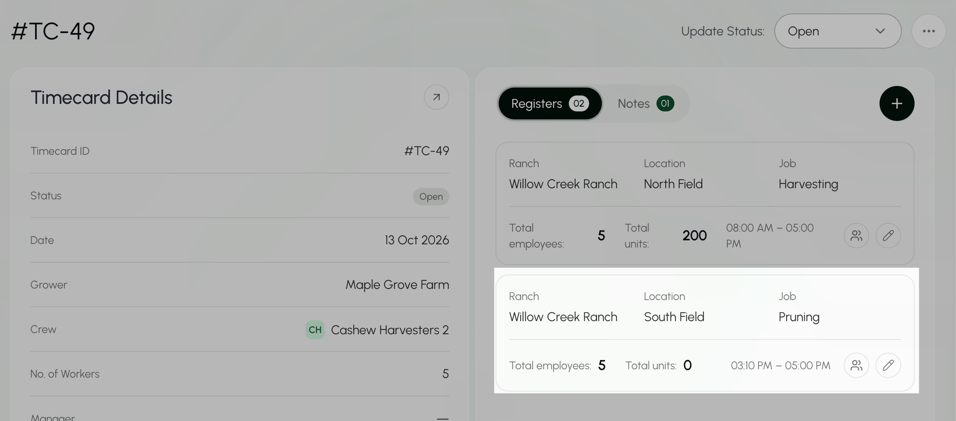Viewport: 956px width, 421px height.
Task: Click the Timecard ID value #TC-49
Action: click(427, 151)
